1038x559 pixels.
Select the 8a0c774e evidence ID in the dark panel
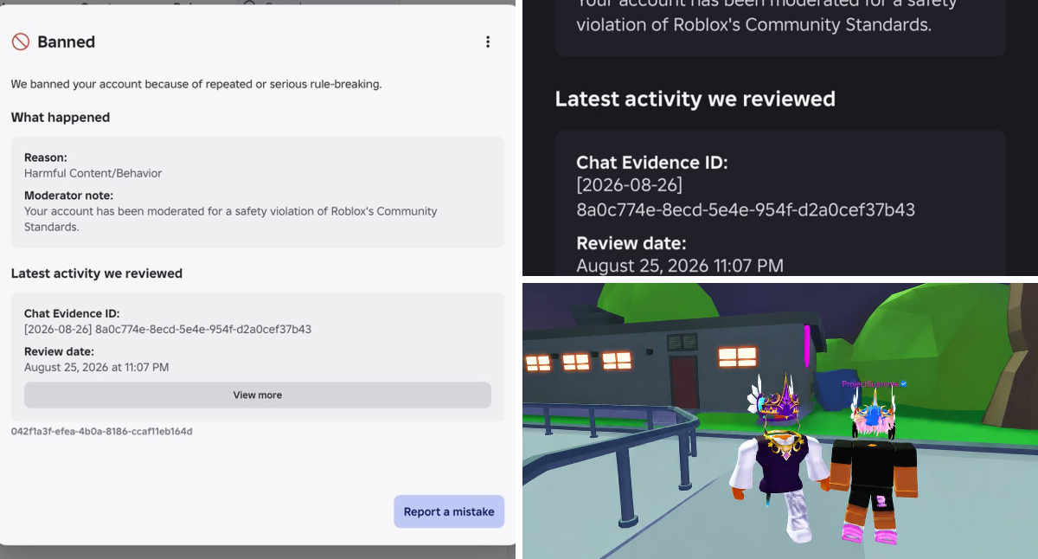746,209
